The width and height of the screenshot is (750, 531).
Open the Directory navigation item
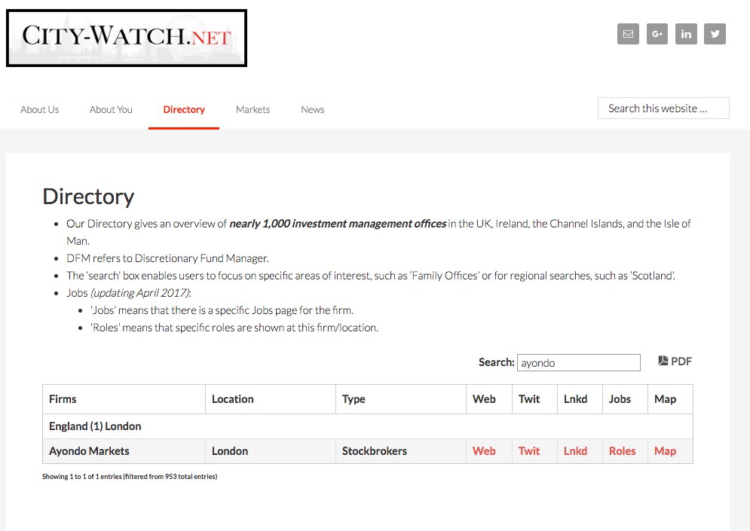[x=183, y=109]
